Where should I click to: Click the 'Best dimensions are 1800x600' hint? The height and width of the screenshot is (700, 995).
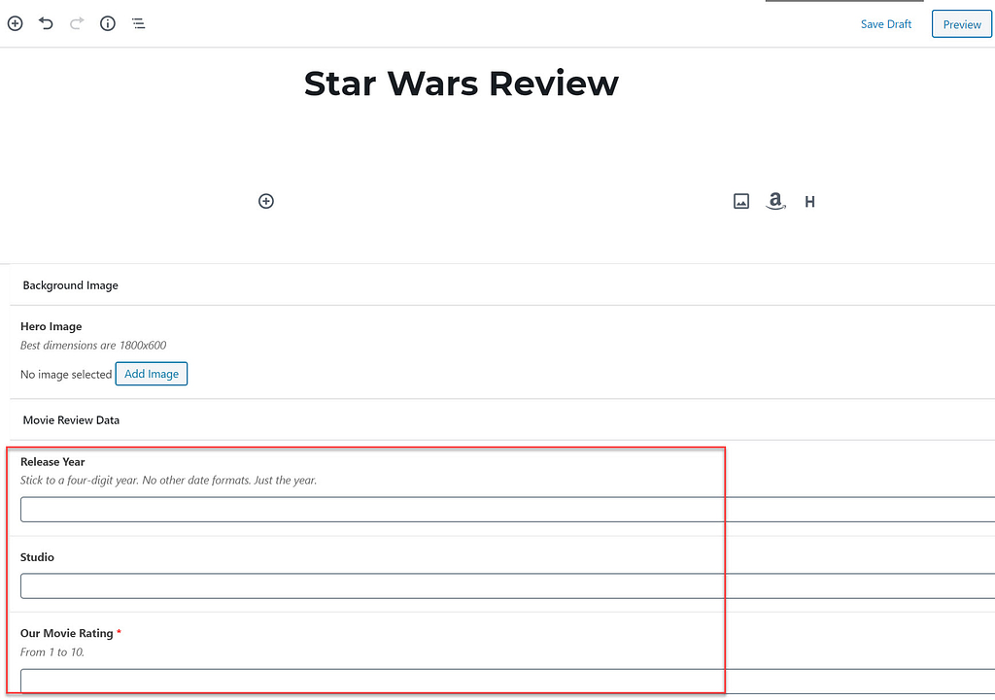click(93, 345)
